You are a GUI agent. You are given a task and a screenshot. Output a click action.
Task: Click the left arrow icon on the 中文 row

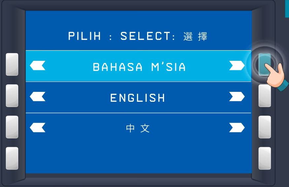pos(38,127)
